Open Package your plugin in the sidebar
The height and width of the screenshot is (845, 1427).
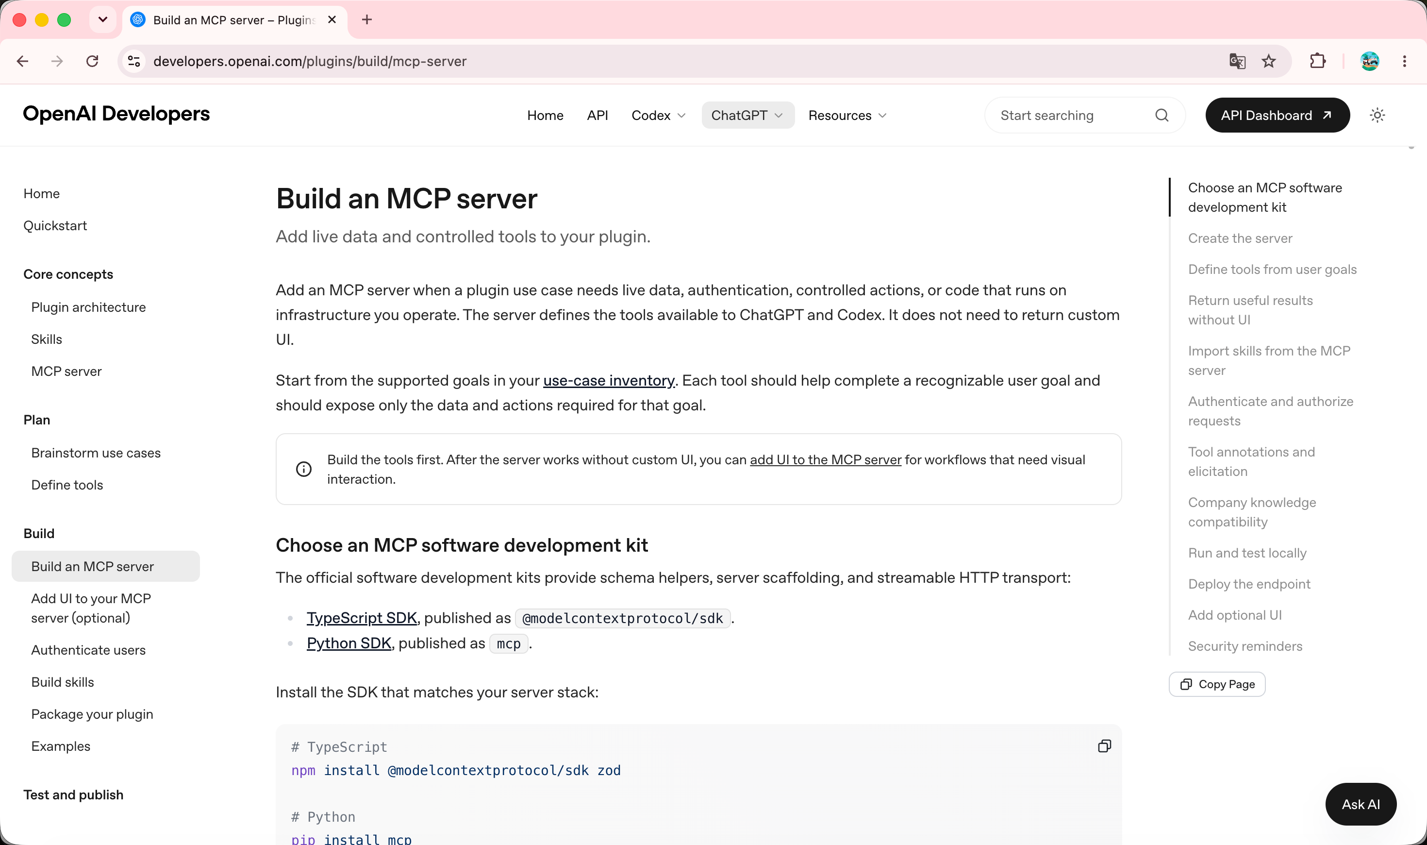92,714
